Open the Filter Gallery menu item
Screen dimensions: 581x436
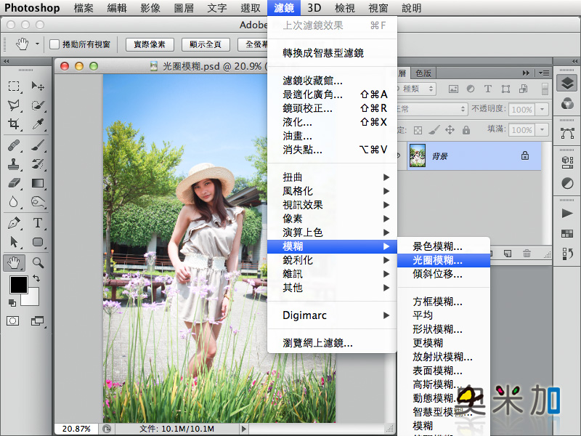point(332,81)
